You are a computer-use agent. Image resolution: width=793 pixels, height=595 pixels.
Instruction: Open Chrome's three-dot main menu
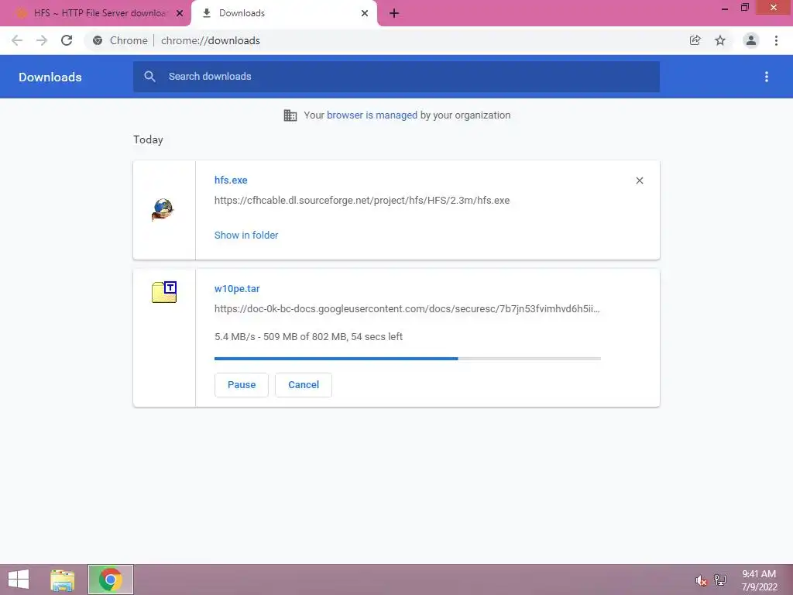click(776, 40)
